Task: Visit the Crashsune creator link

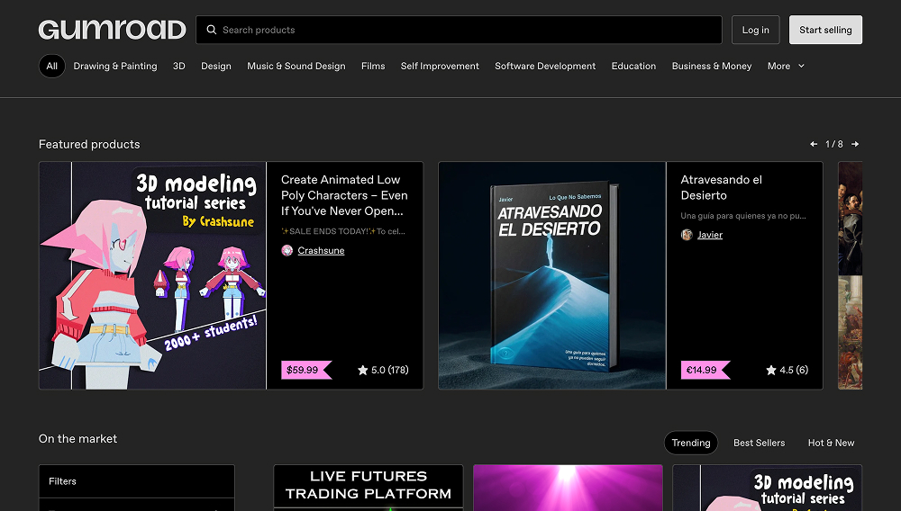Action: point(321,250)
